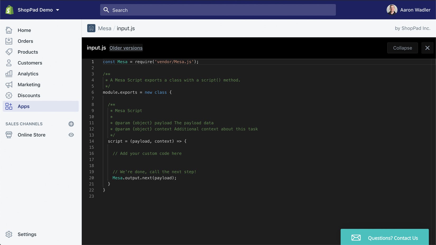Viewport: 436px width, 245px height.
Task: Click line number 23 in gutter
Action: pos(91,196)
